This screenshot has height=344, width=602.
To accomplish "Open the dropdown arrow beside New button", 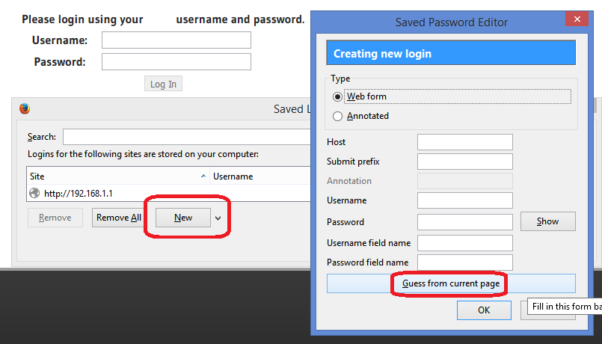I will pos(218,218).
